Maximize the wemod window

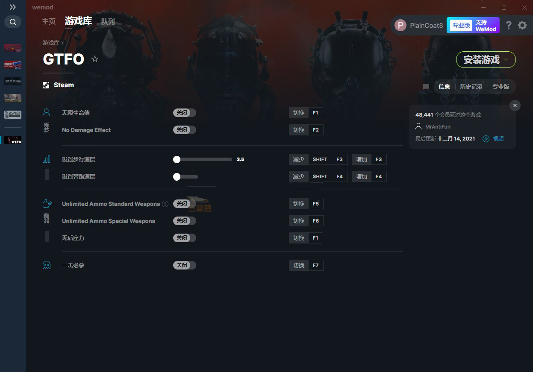(504, 8)
